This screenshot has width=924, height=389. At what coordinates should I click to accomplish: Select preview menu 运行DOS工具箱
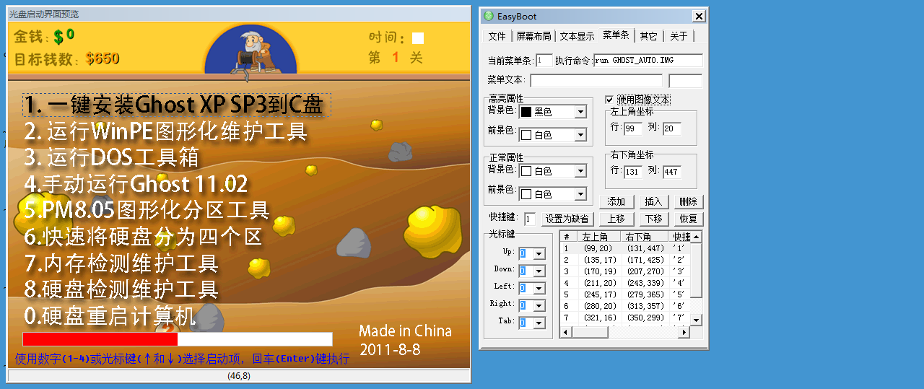[110, 157]
